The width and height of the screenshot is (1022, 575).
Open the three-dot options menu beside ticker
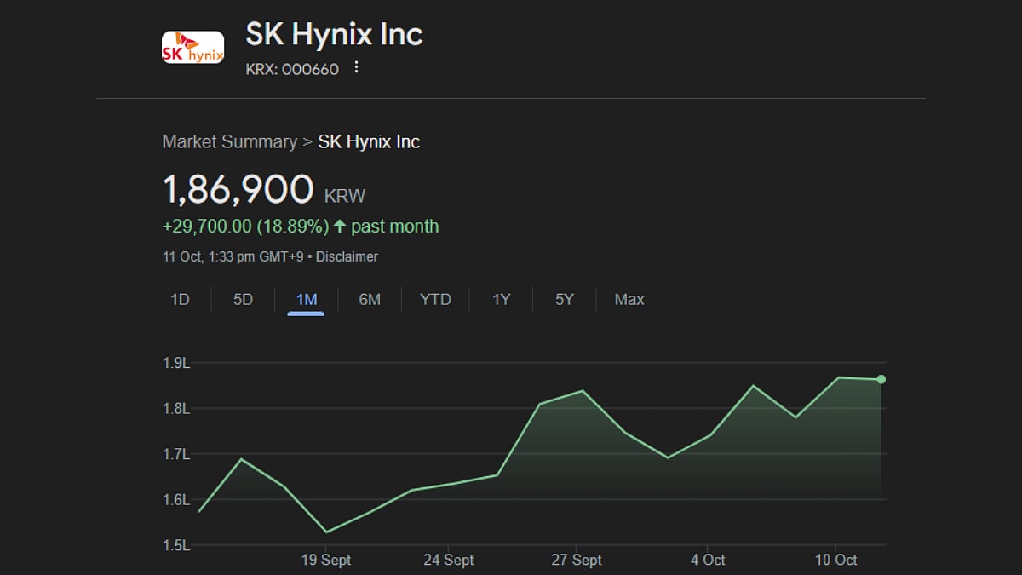pos(356,68)
